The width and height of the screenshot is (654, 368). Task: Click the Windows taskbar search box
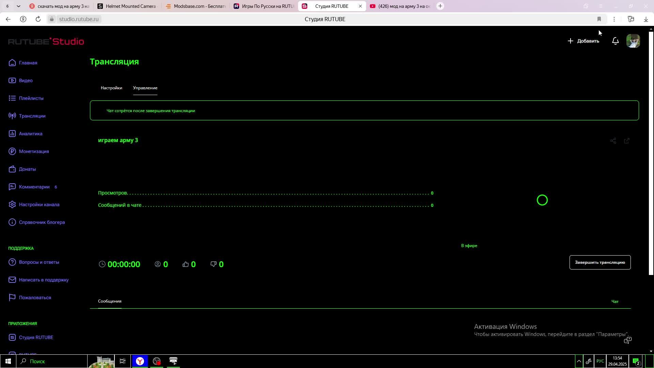coord(51,361)
